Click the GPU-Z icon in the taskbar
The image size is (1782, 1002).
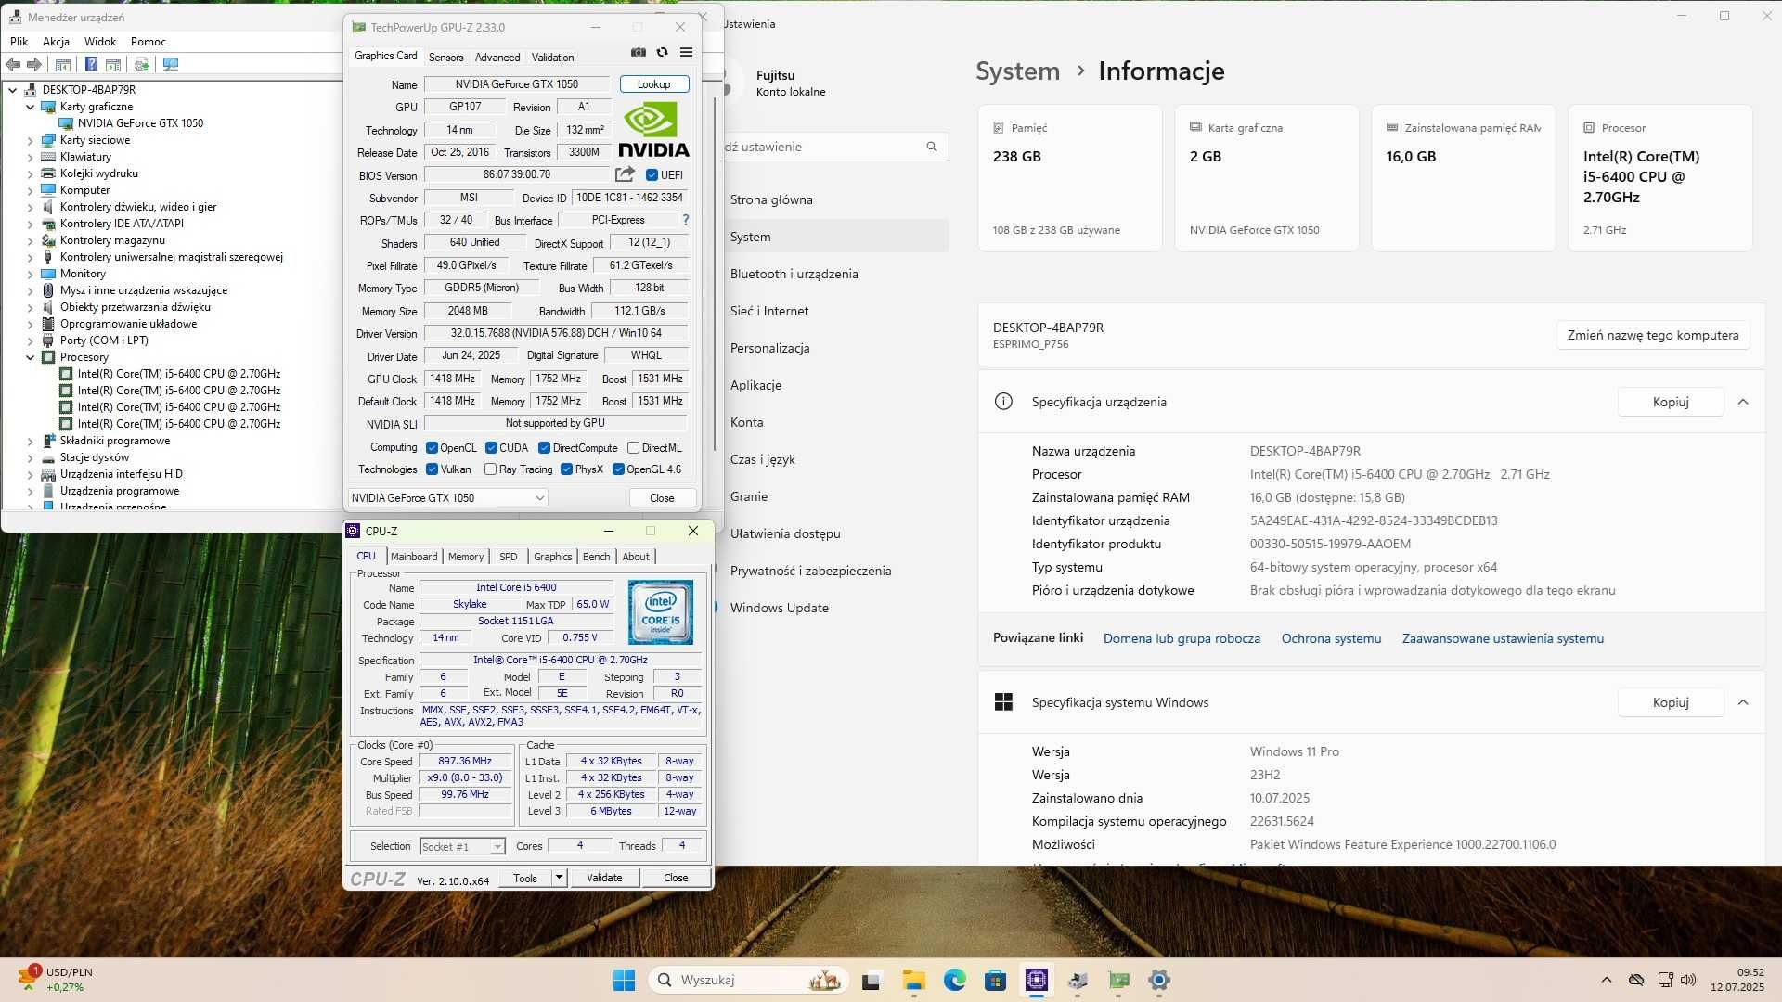1118,980
